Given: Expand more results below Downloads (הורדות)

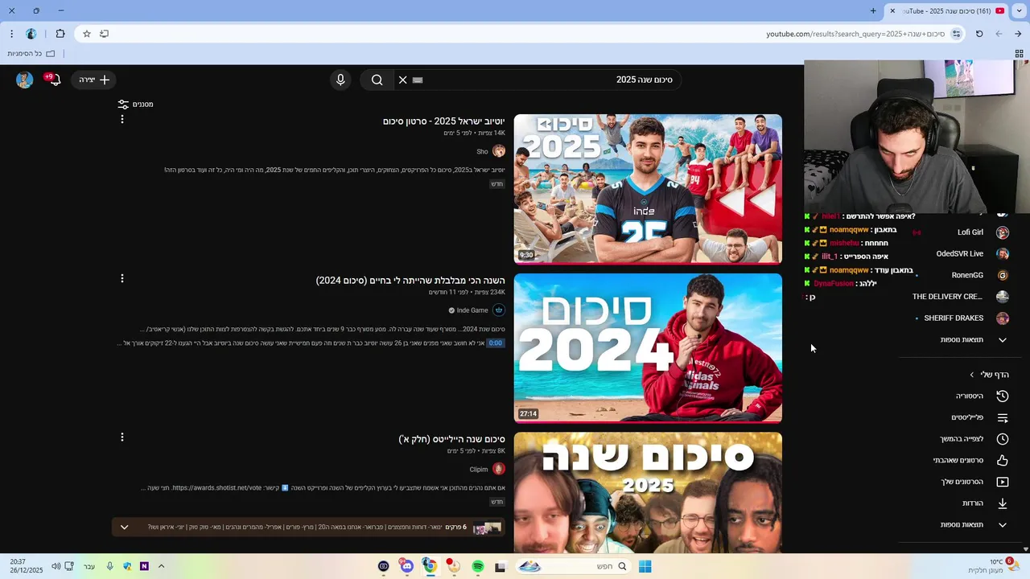Looking at the screenshot, I should (x=959, y=524).
